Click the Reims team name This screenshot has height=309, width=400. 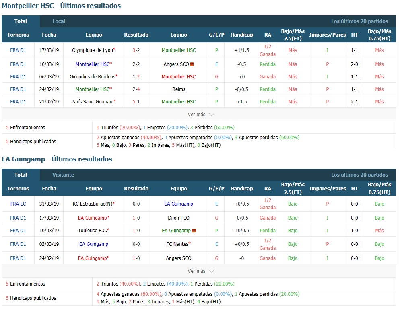point(179,89)
